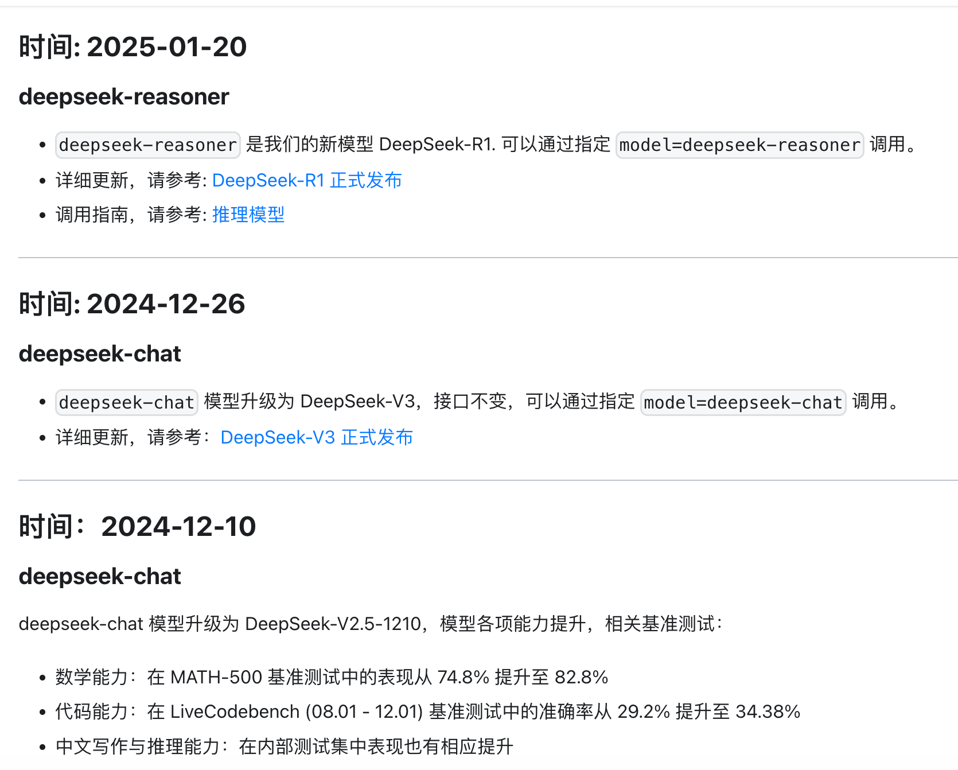Click "调用指南，请参考:" bullet text
Viewport: 958px width, 770px height.
(x=131, y=215)
